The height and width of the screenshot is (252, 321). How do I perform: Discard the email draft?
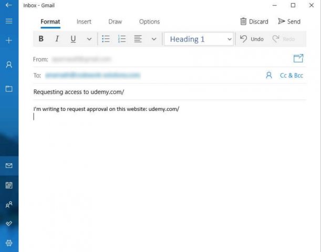[x=254, y=22]
